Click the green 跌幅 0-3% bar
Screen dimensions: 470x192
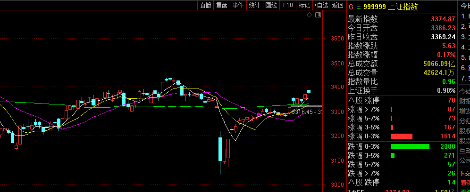tap(410, 146)
